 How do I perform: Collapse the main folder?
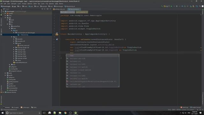(x=10, y=28)
